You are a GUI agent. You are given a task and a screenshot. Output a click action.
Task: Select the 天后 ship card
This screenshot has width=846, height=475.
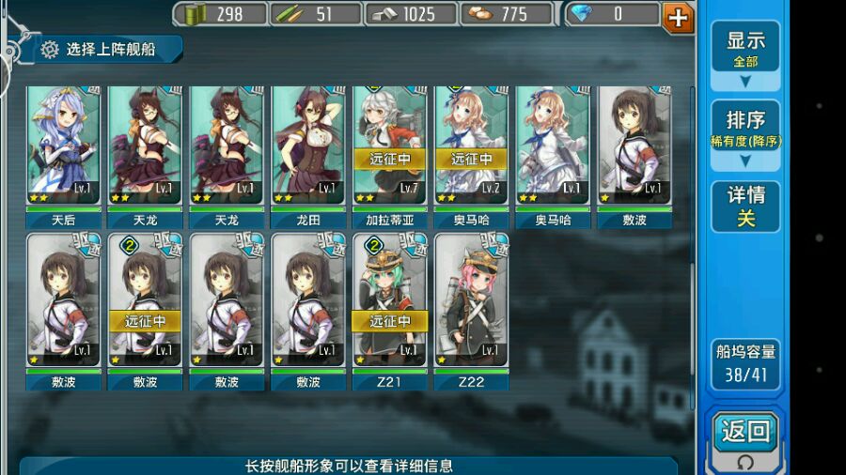(64, 157)
